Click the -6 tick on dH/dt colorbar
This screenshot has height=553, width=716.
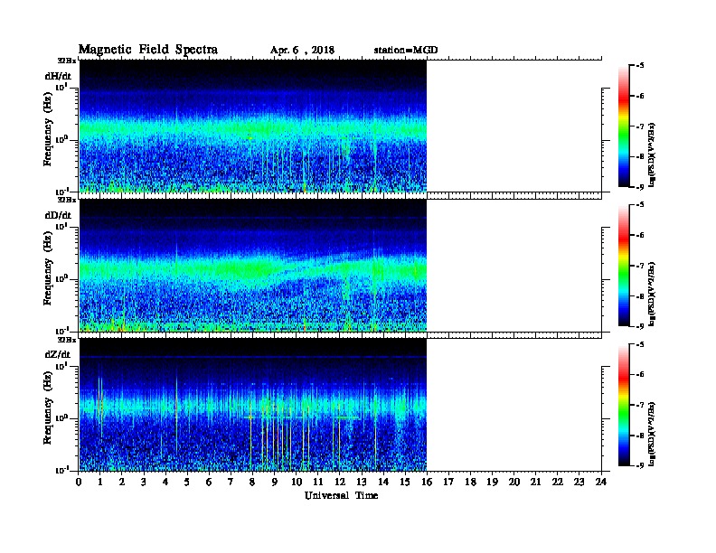(640, 96)
